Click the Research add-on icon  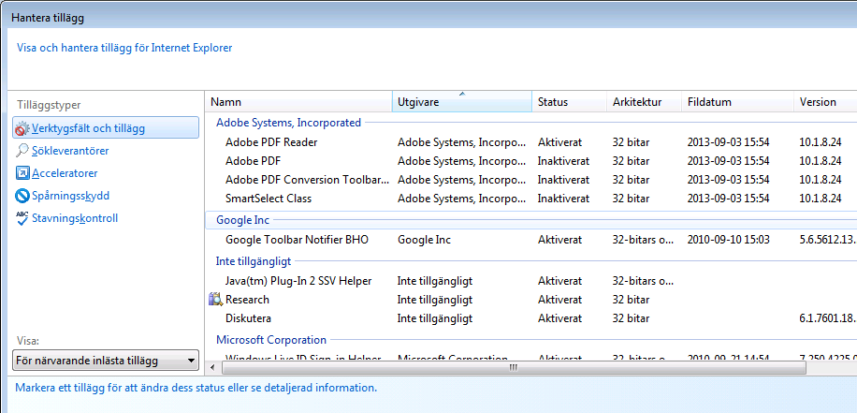click(x=216, y=300)
